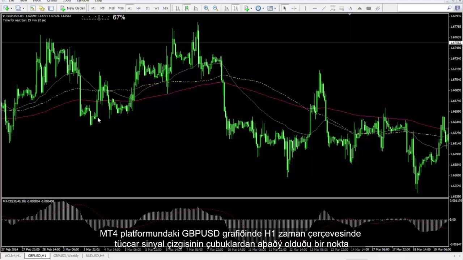The image size is (463, 260).
Task: Open the Help menu
Action: pos(98,1)
